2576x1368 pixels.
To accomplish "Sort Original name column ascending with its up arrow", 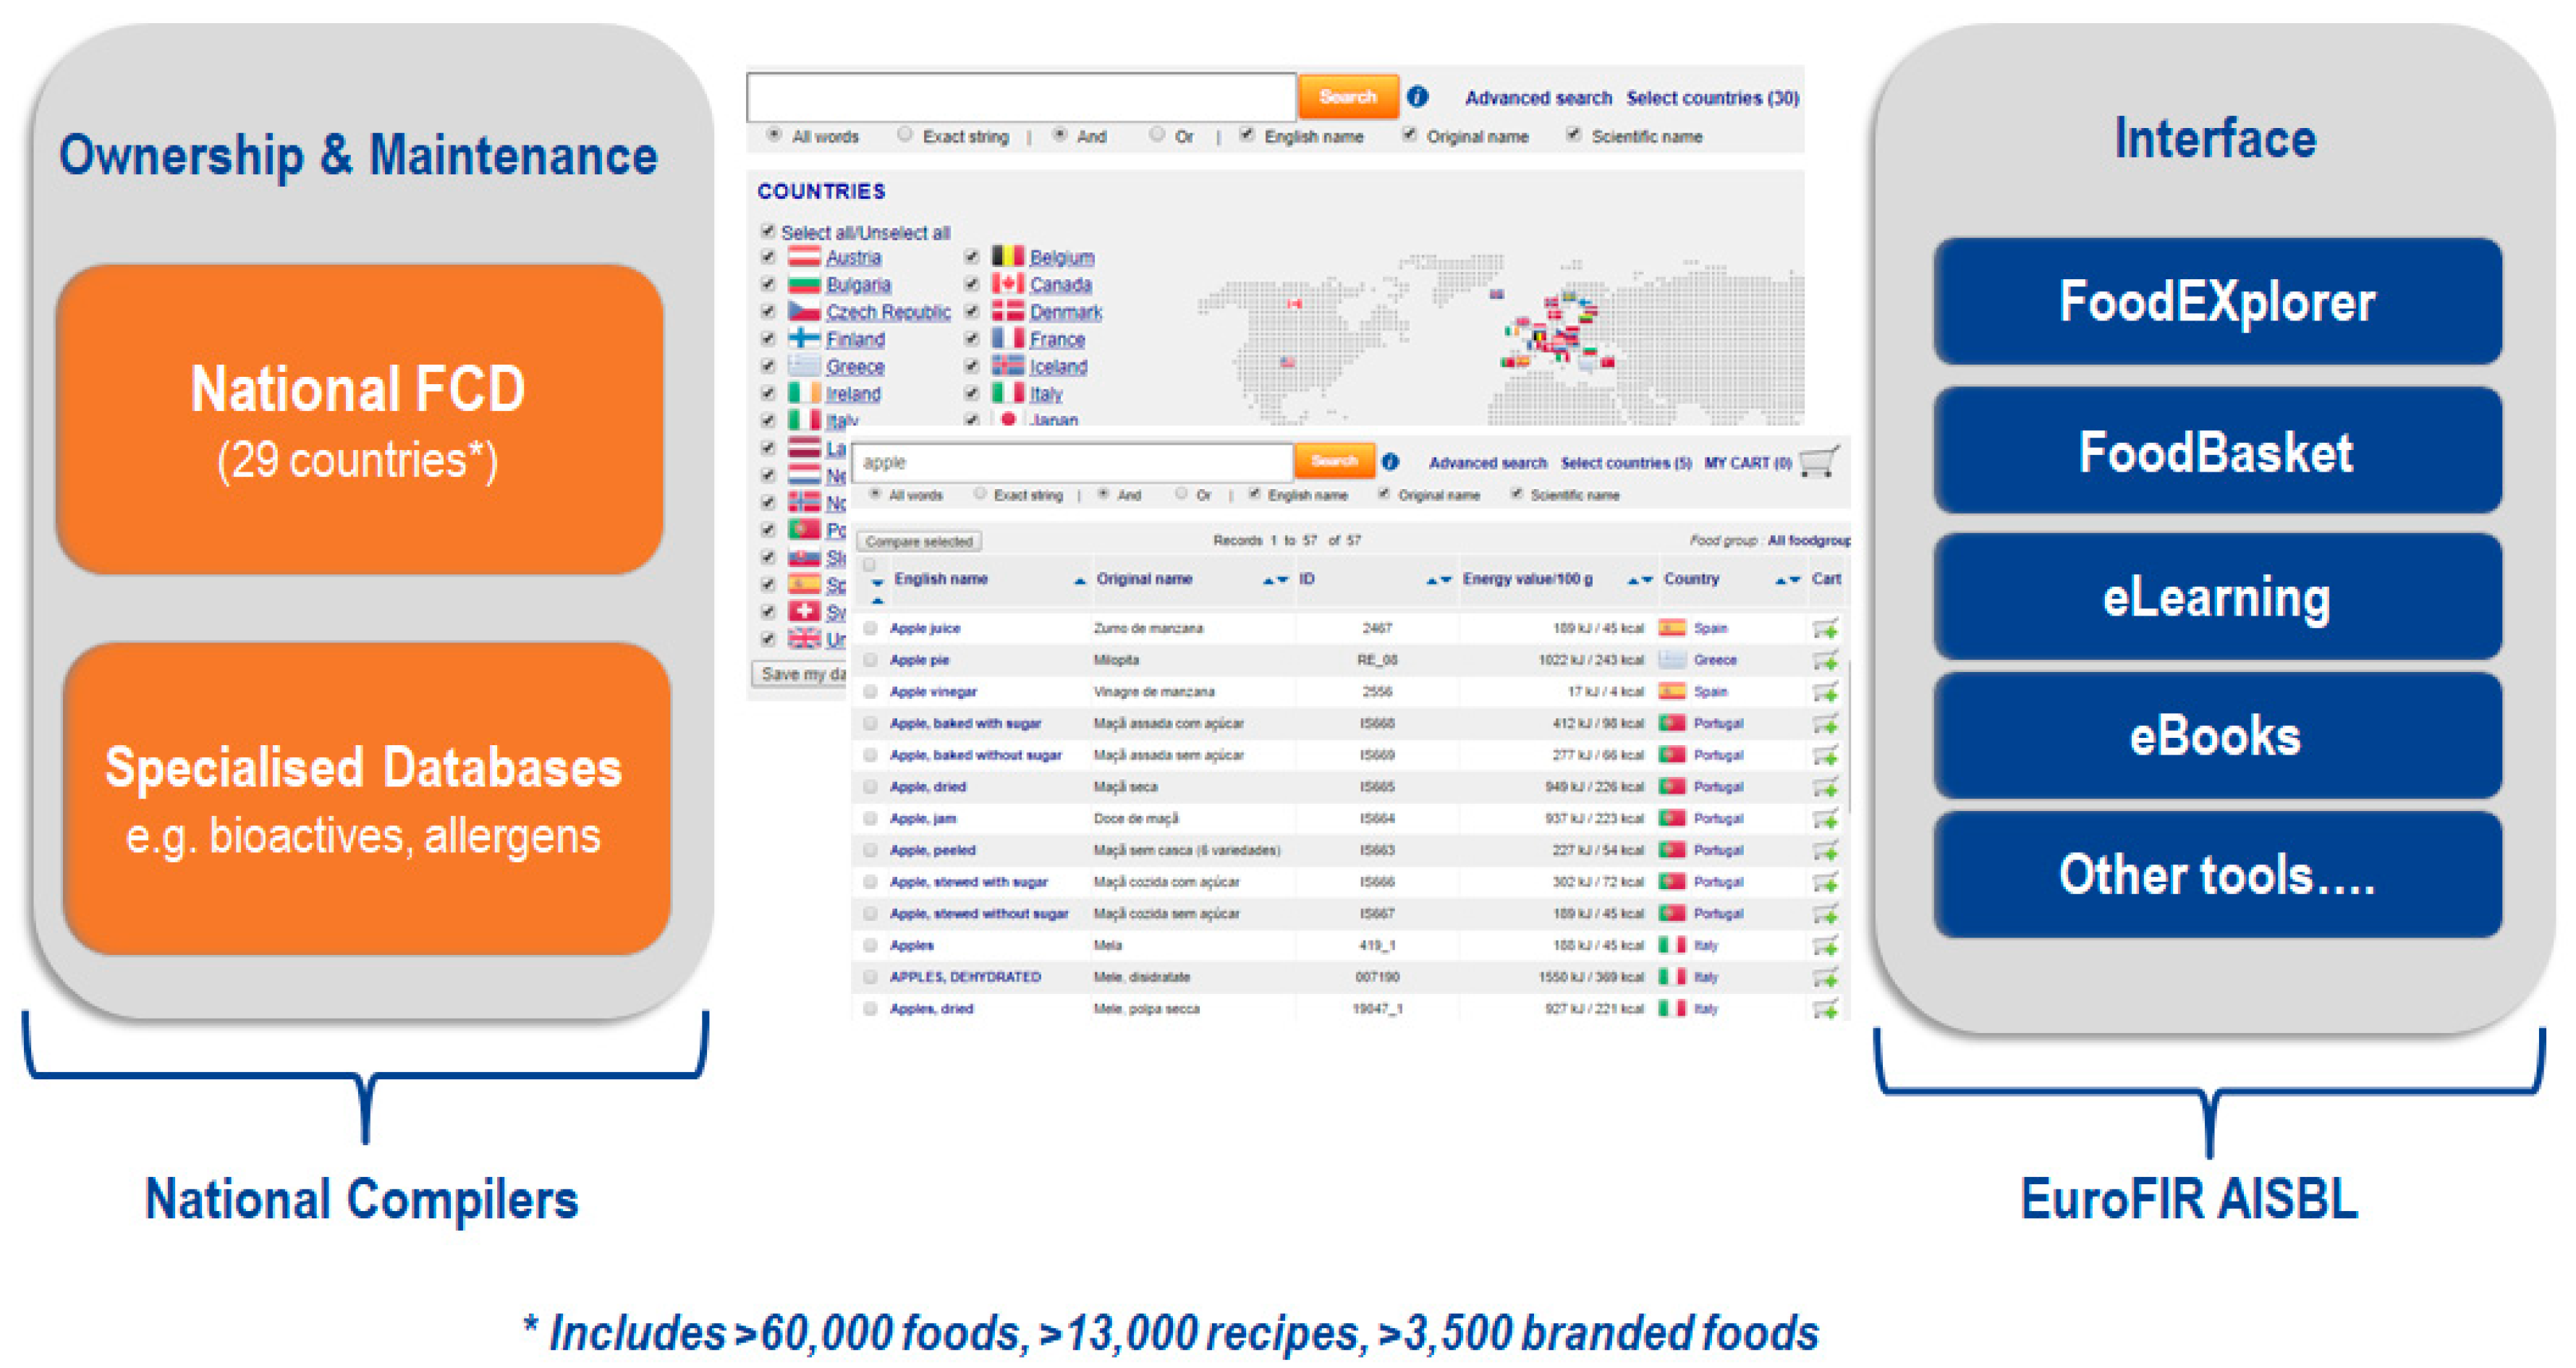I will [x=1267, y=580].
